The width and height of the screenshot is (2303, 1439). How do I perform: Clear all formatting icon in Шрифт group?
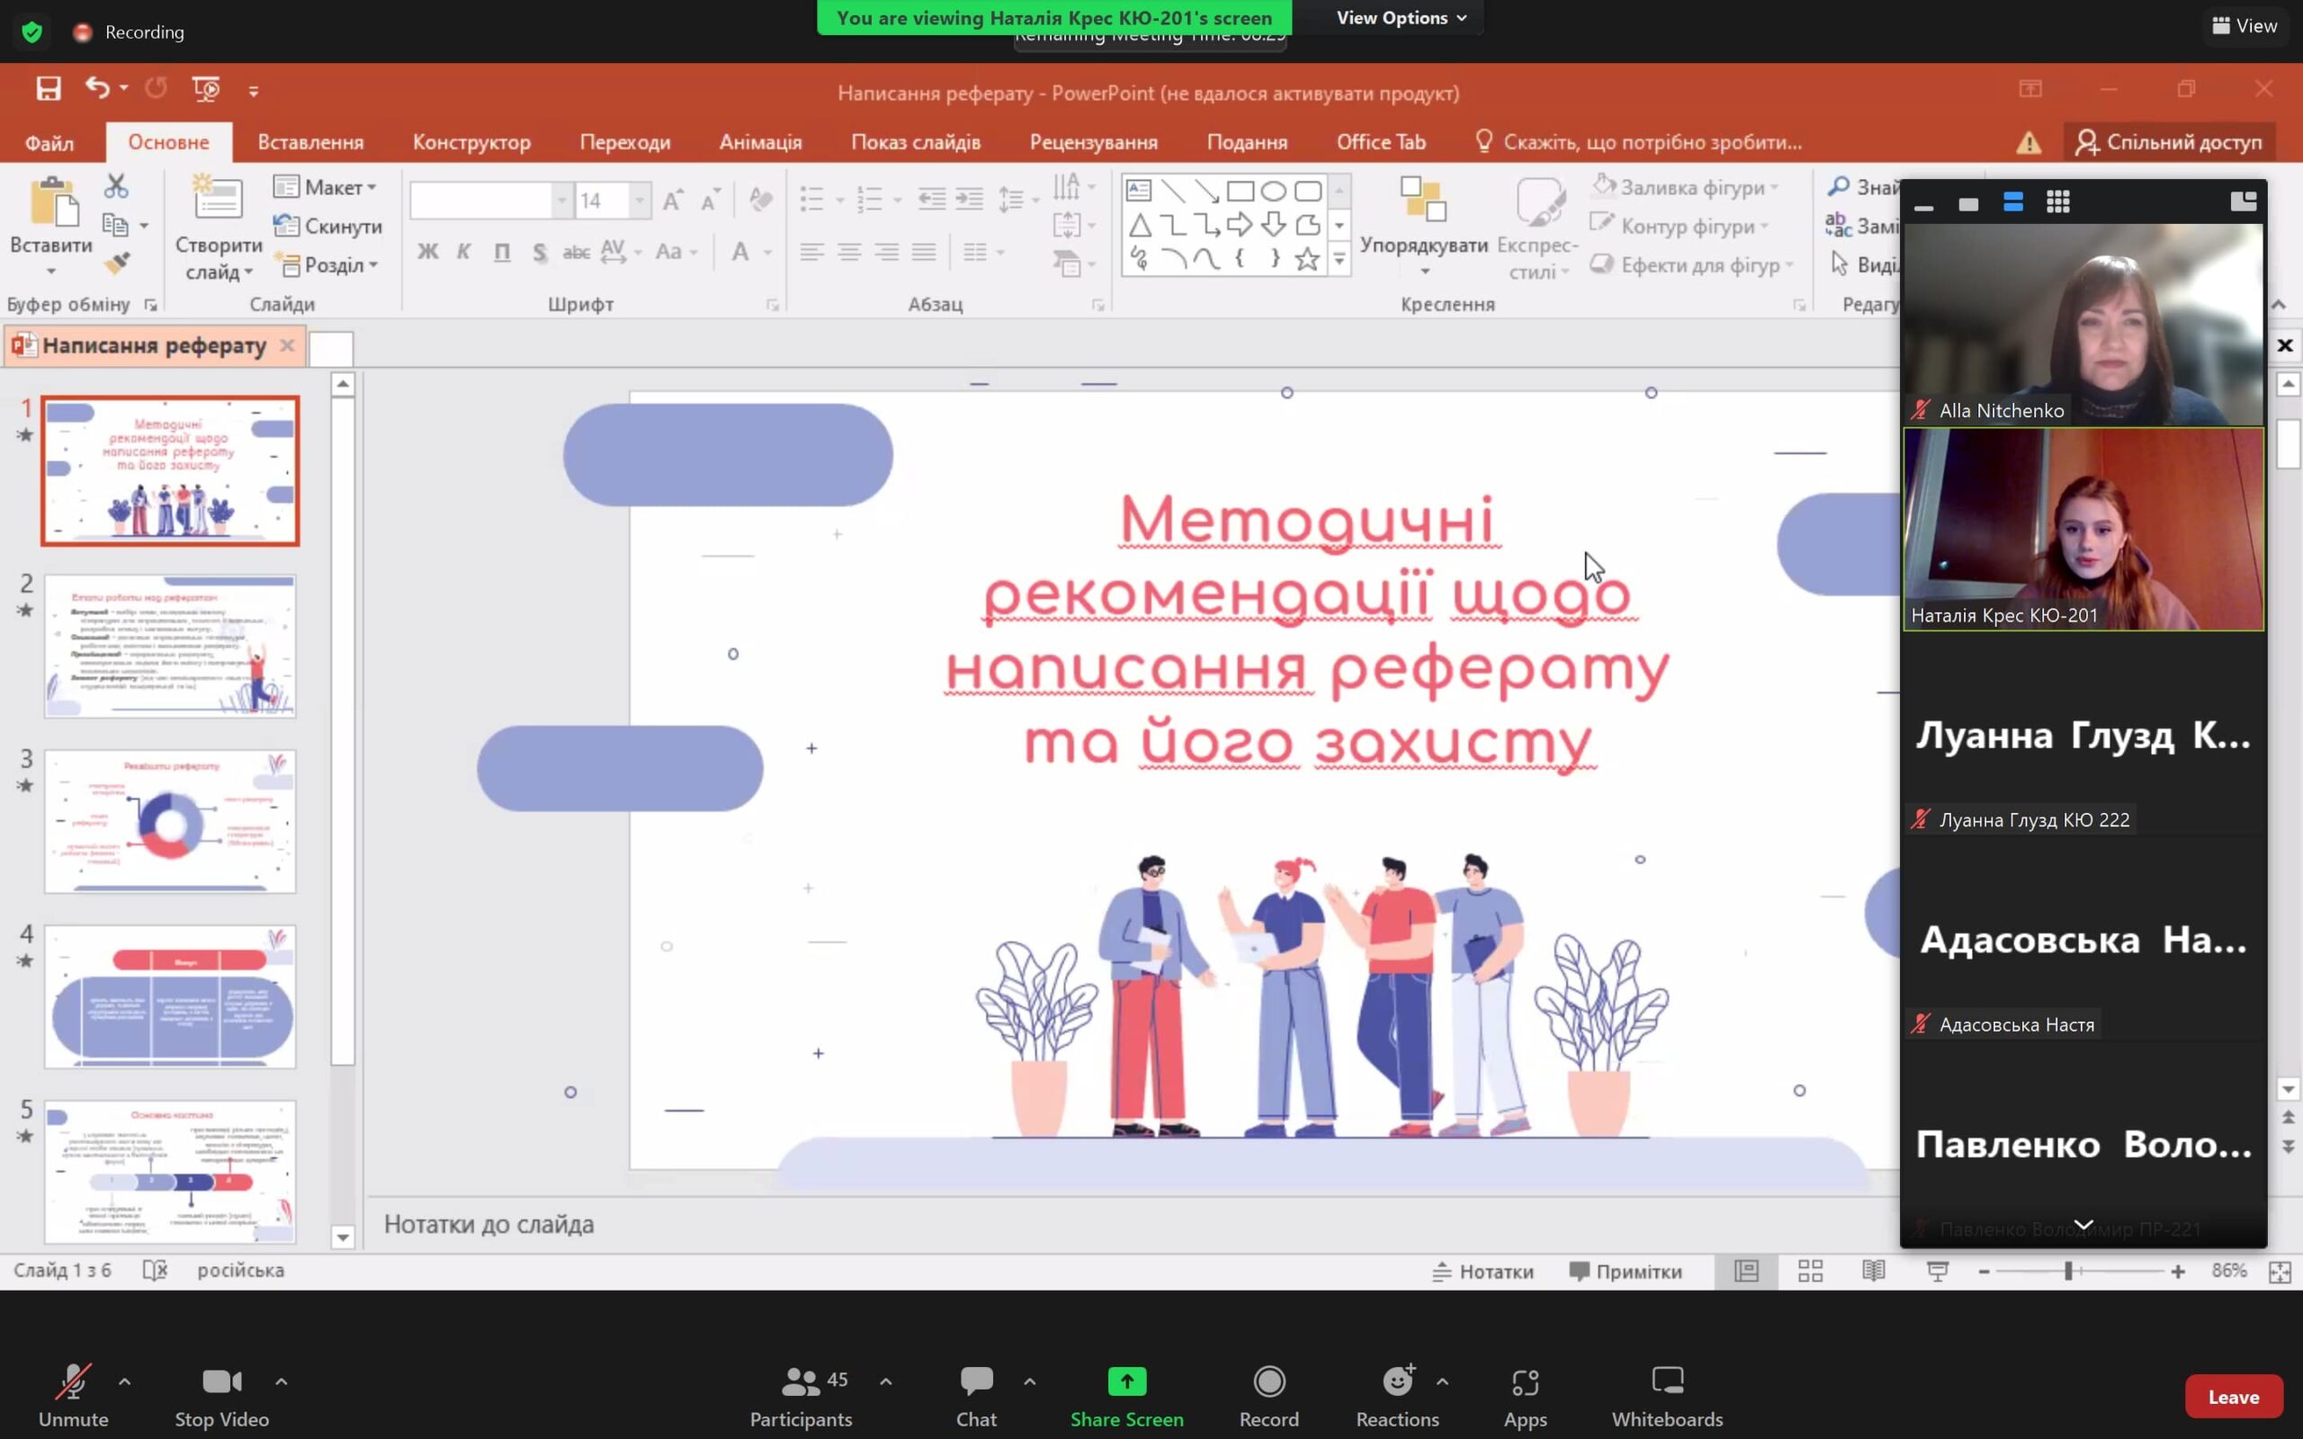(759, 199)
